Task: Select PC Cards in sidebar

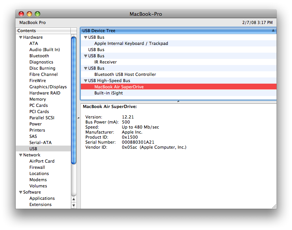Action: tap(38, 105)
